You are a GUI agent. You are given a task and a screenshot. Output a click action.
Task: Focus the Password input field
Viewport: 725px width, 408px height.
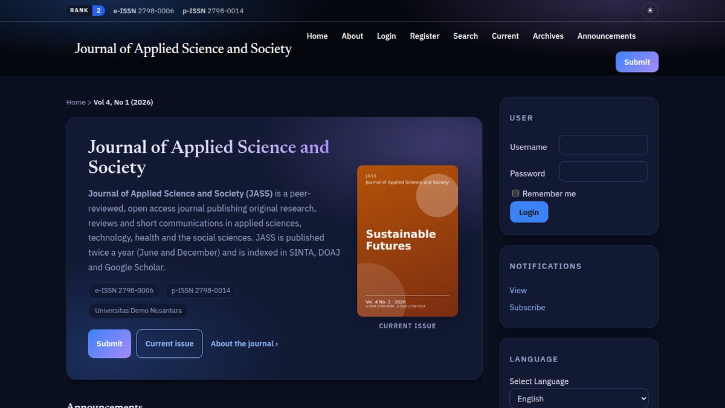(x=603, y=172)
